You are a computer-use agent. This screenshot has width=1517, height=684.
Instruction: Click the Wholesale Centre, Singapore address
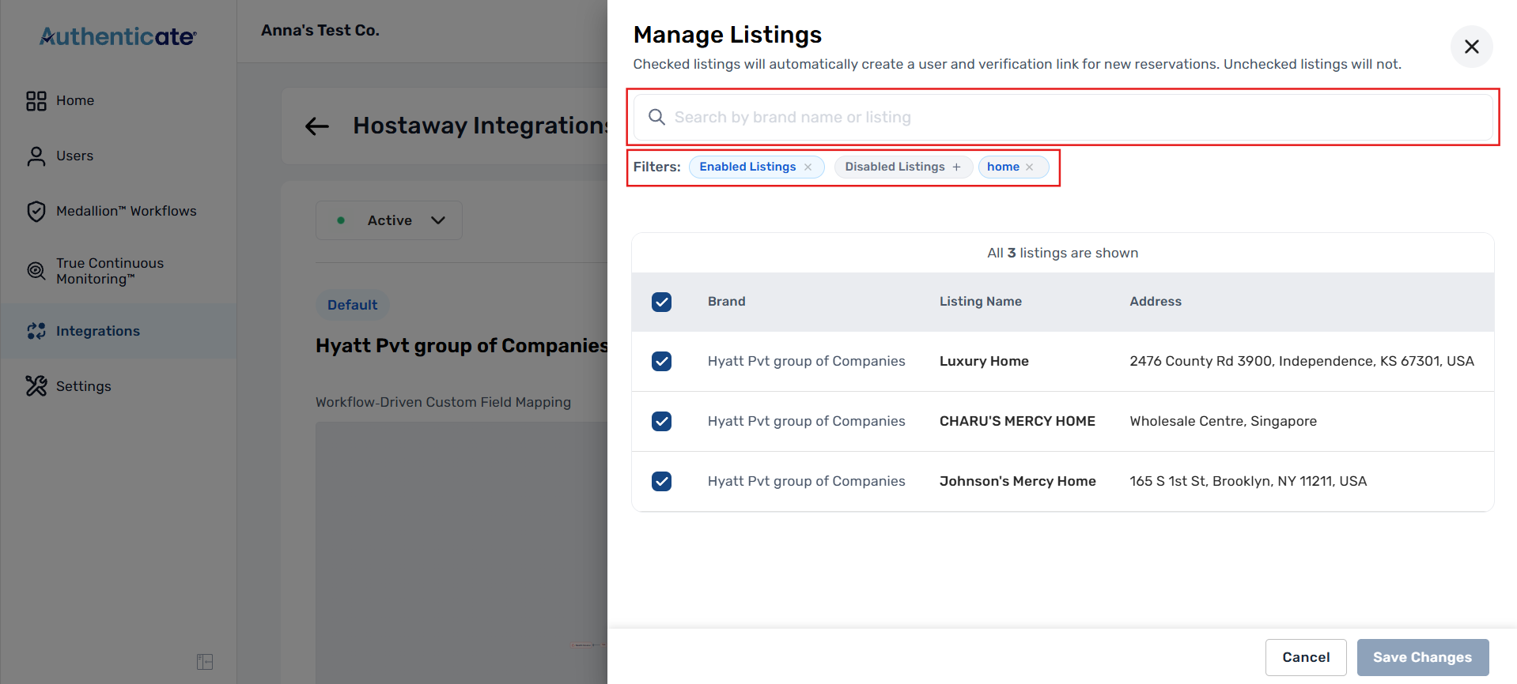(1224, 421)
